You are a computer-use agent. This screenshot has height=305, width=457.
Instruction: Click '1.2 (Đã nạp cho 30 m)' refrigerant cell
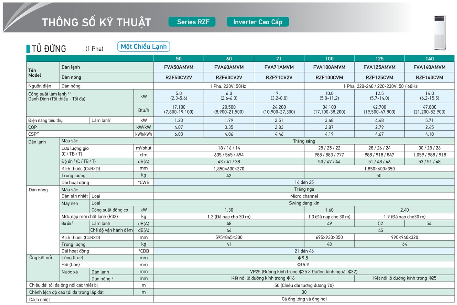click(229, 217)
